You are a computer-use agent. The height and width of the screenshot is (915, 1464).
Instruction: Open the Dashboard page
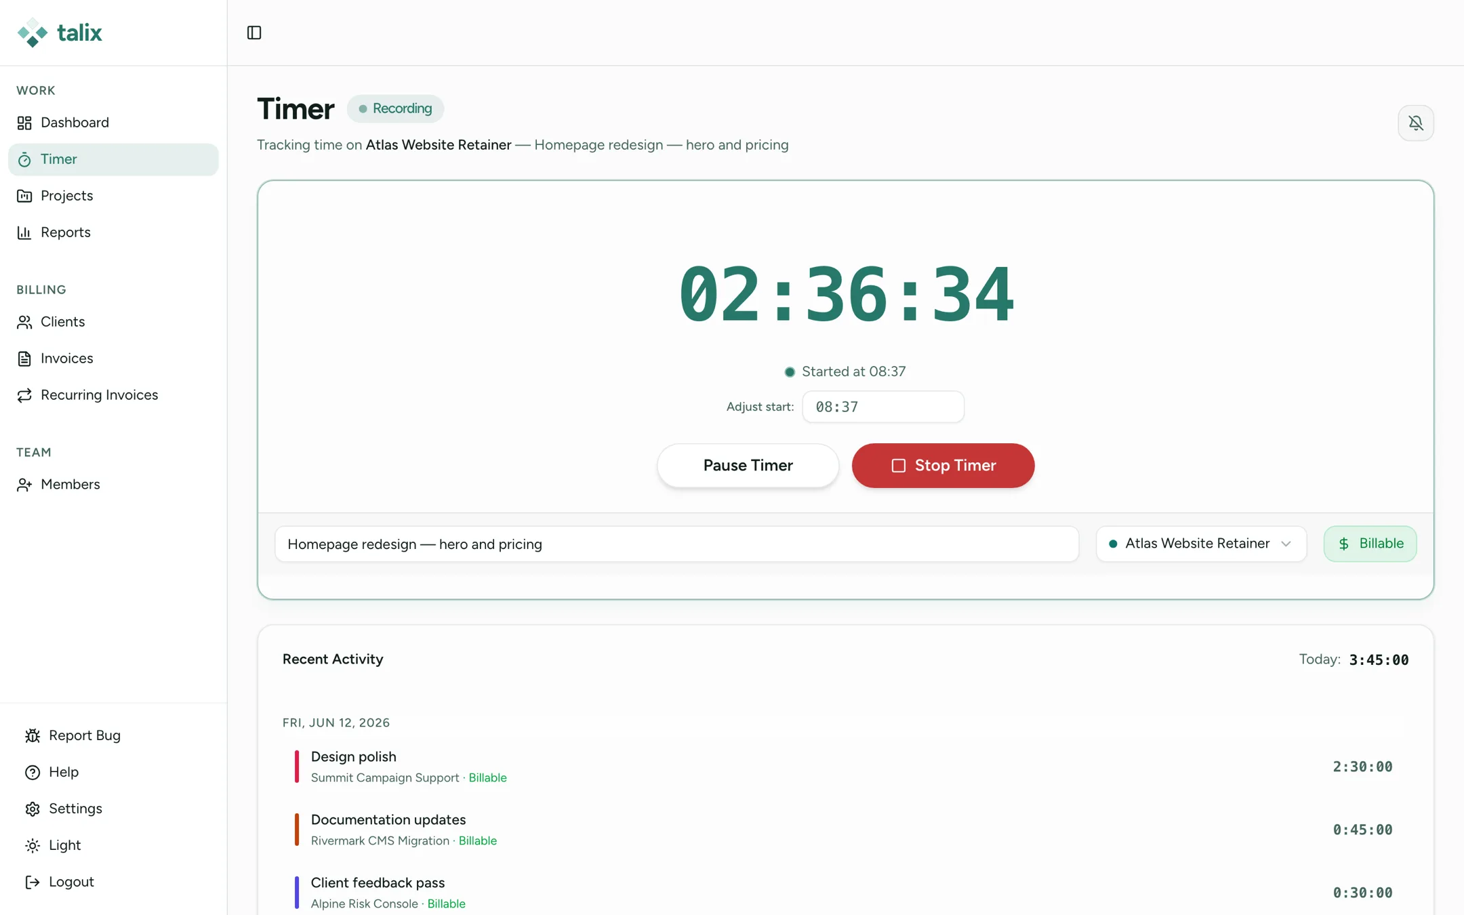click(x=113, y=123)
